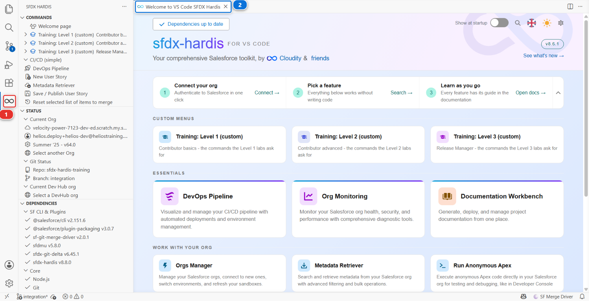Click the DevOps Pipeline card icon
The height and width of the screenshot is (301, 589).
click(170, 196)
